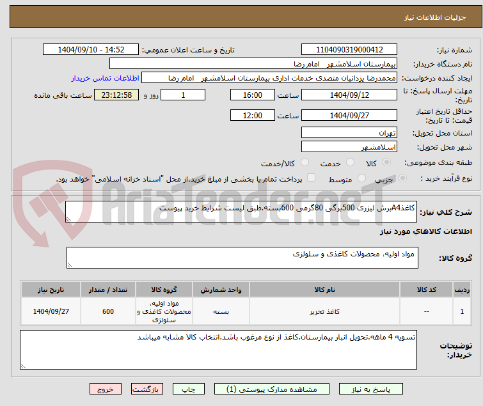Click the announcement date field 1404/09/10 - 14:52
Screen dimensions: 483x406
(x=91, y=50)
